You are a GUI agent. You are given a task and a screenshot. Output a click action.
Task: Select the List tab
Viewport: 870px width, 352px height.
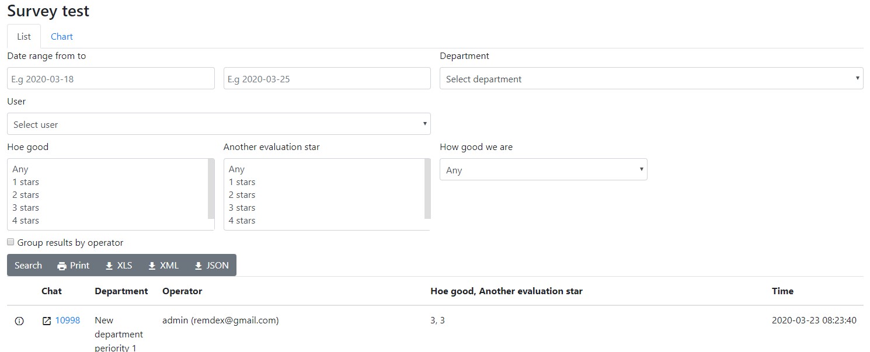[24, 37]
